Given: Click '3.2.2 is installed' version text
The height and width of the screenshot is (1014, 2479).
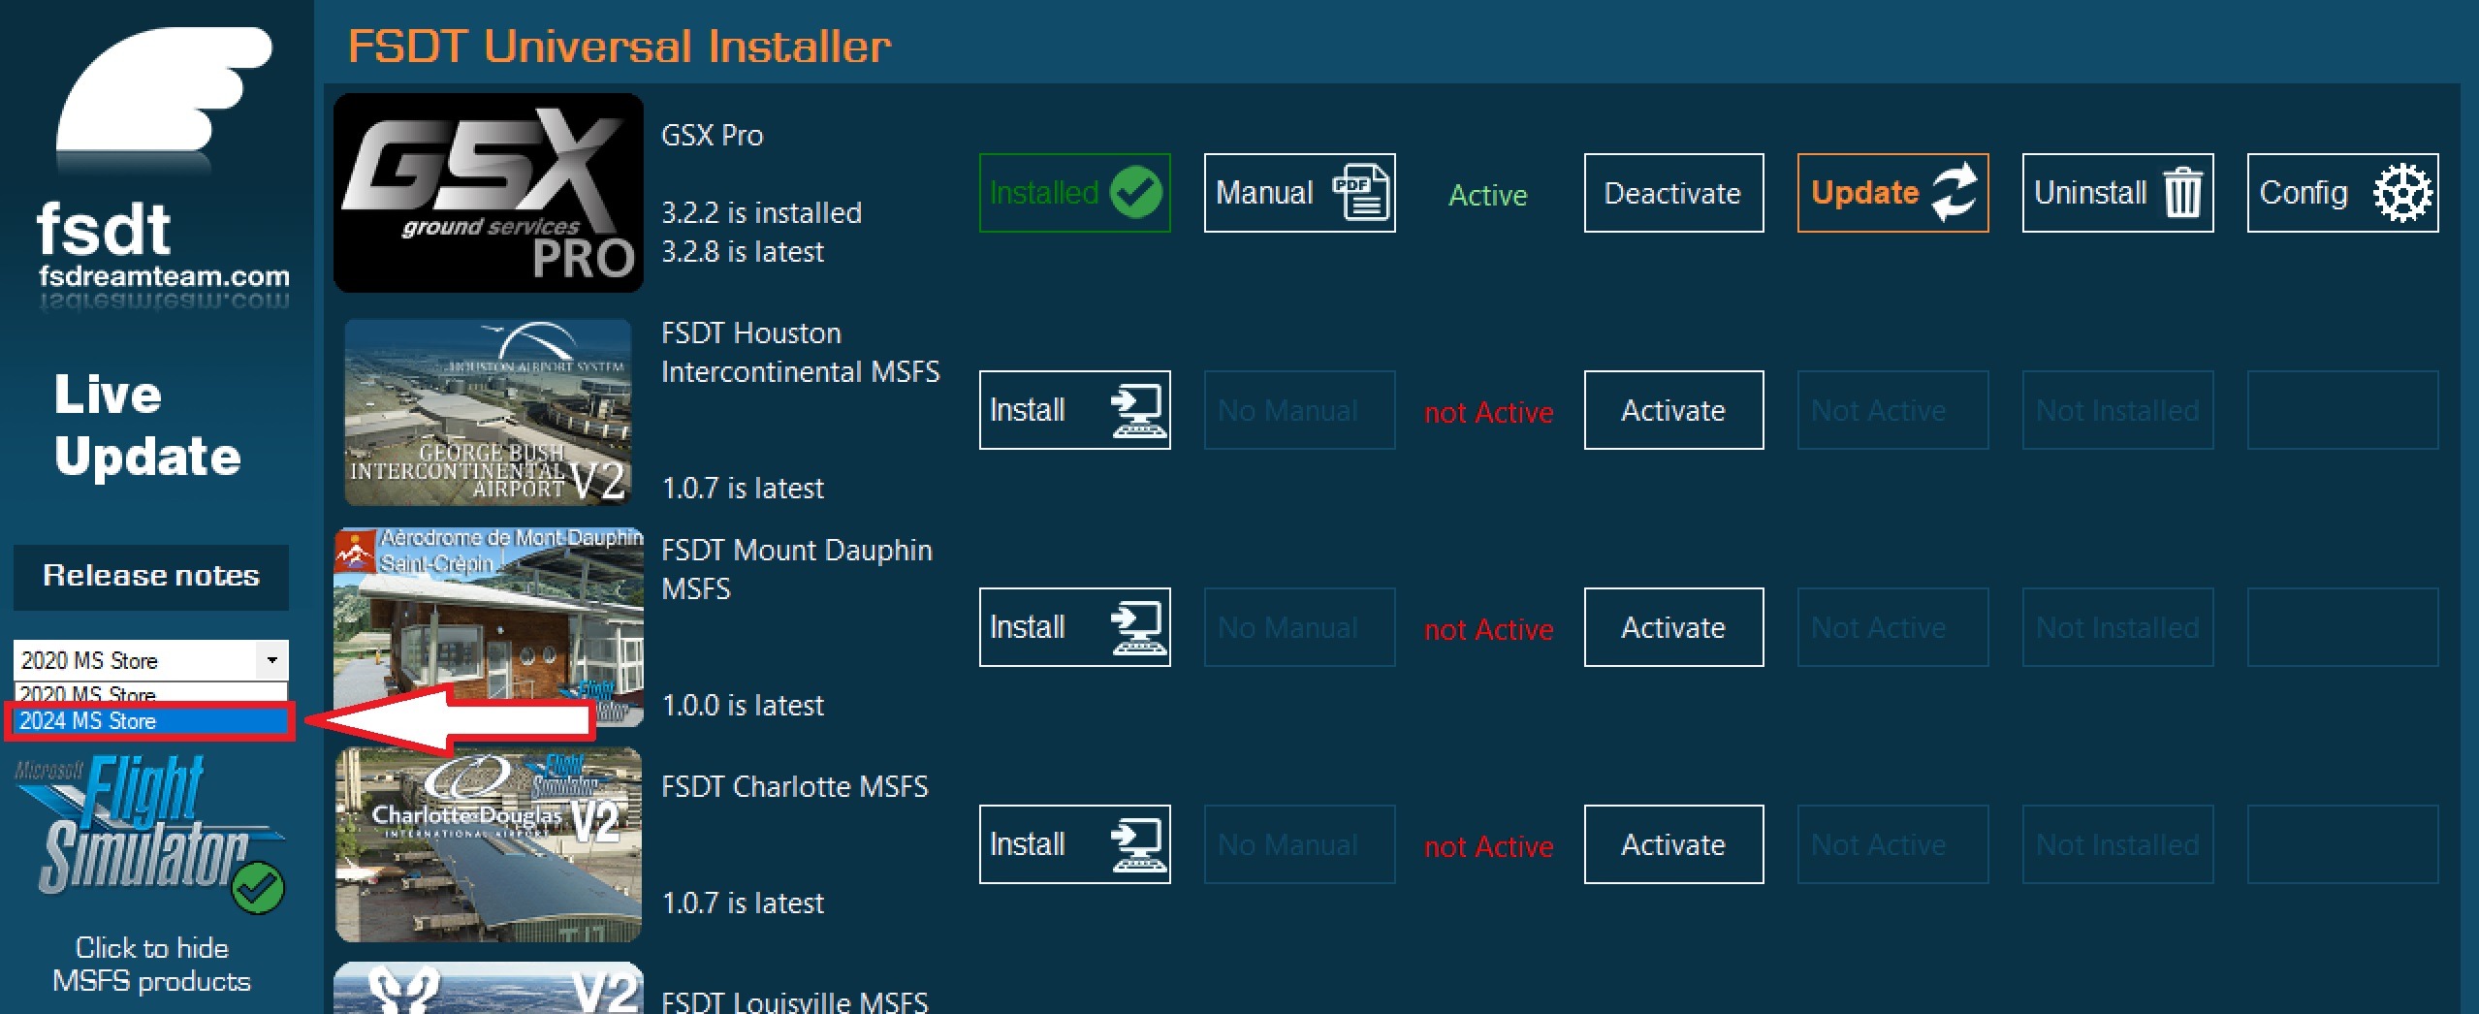Looking at the screenshot, I should tap(761, 213).
